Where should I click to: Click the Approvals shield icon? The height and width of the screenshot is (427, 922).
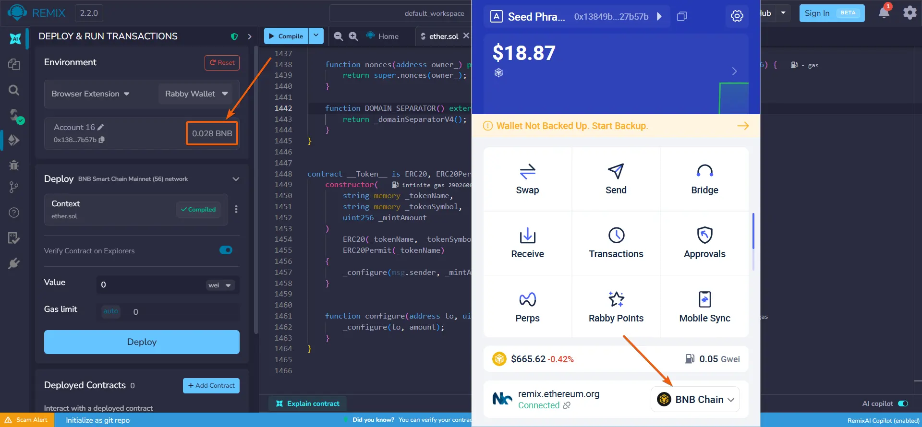pyautogui.click(x=704, y=235)
